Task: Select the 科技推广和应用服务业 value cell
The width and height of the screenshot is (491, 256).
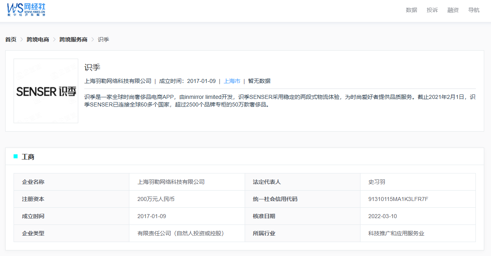Action: point(418,233)
